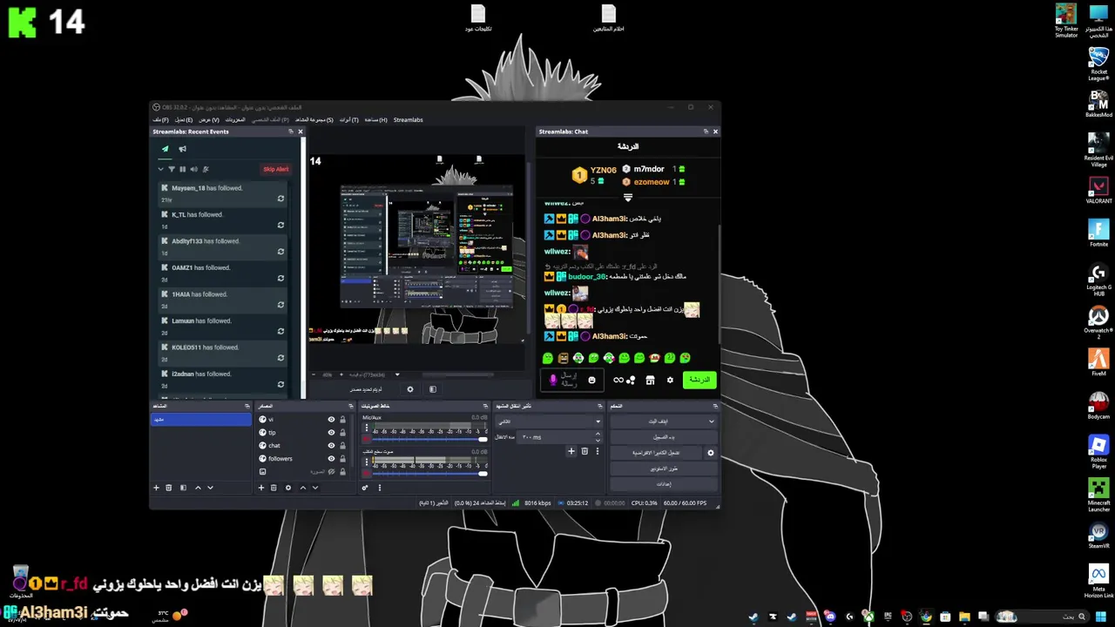Image resolution: width=1115 pixels, height=627 pixels.
Task: Open the chat shop storefront icon
Action: click(x=650, y=380)
